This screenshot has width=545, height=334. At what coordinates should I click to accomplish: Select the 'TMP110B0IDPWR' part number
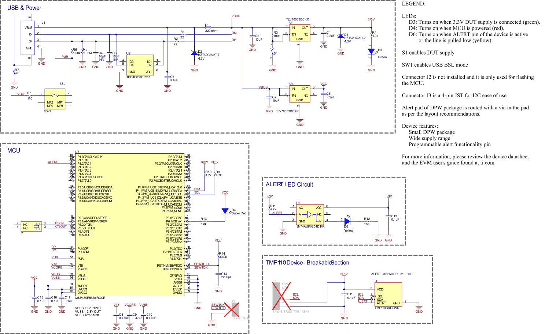(x=387, y=308)
